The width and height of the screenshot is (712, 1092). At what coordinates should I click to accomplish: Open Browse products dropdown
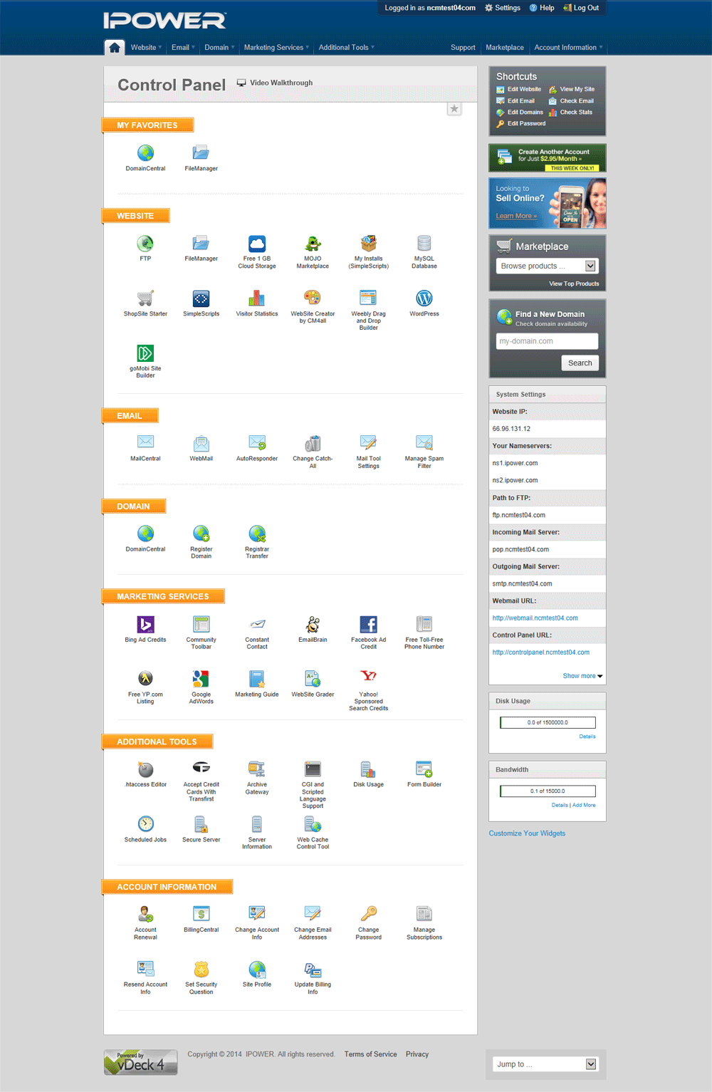pos(547,266)
